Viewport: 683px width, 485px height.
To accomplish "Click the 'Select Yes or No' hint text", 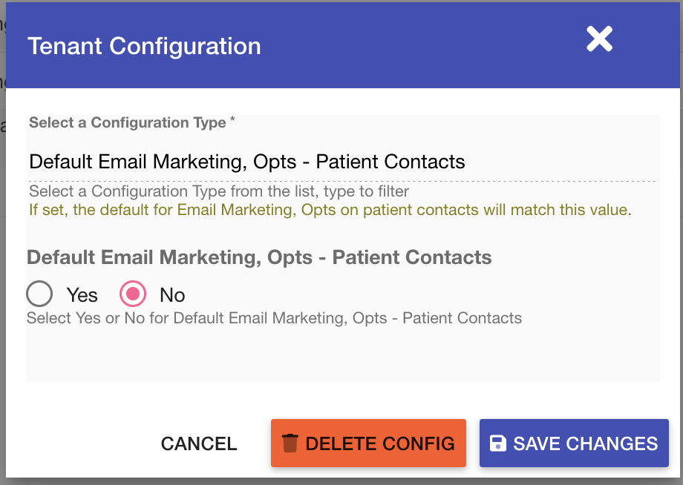I will pyautogui.click(x=274, y=318).
